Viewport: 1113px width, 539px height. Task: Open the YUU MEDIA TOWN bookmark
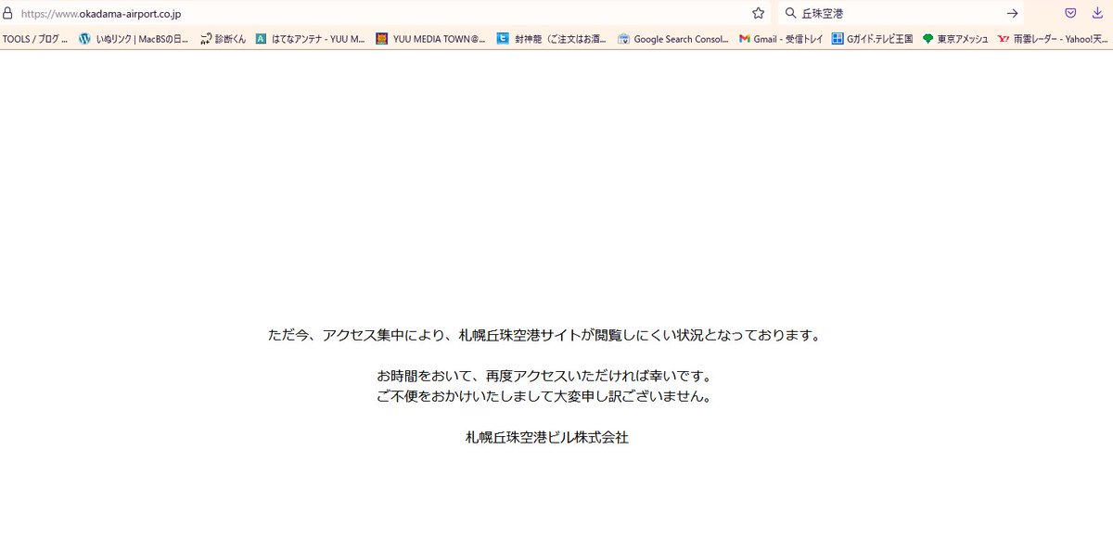click(x=430, y=39)
